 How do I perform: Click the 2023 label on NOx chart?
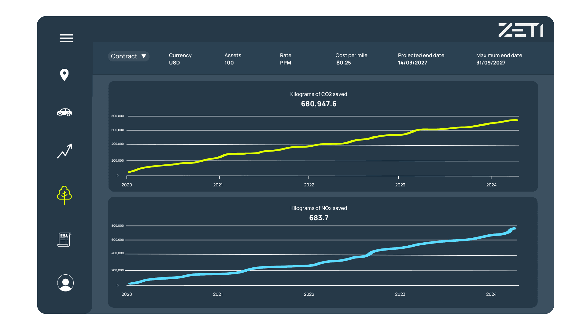click(400, 294)
